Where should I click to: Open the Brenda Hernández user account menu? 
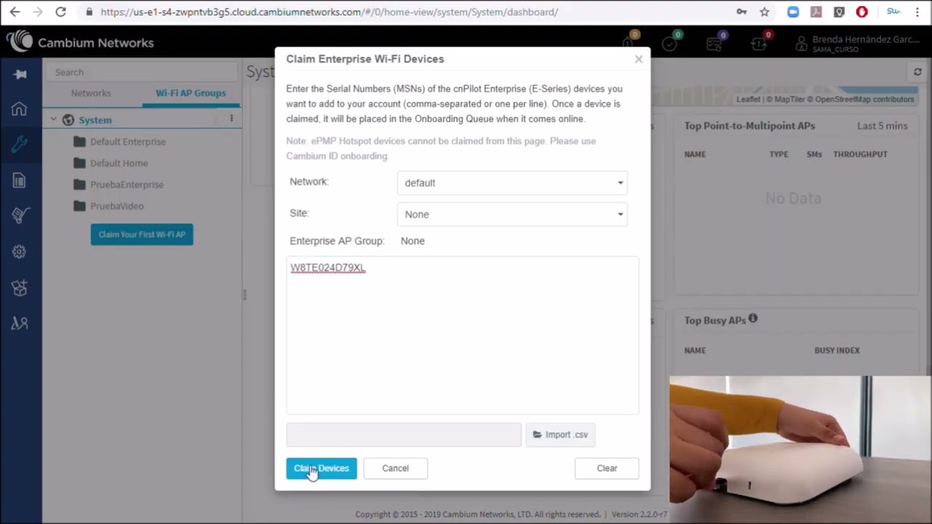point(858,43)
